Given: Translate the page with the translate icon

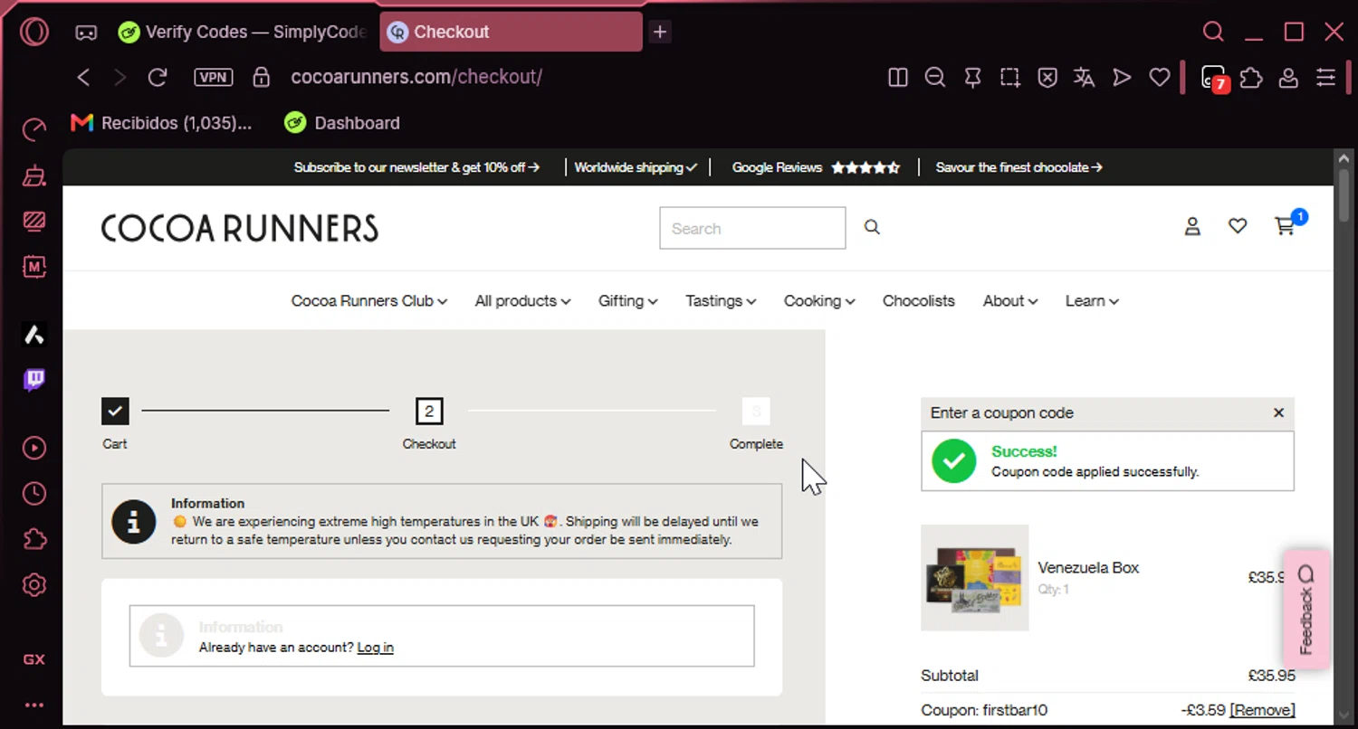Looking at the screenshot, I should coord(1085,78).
